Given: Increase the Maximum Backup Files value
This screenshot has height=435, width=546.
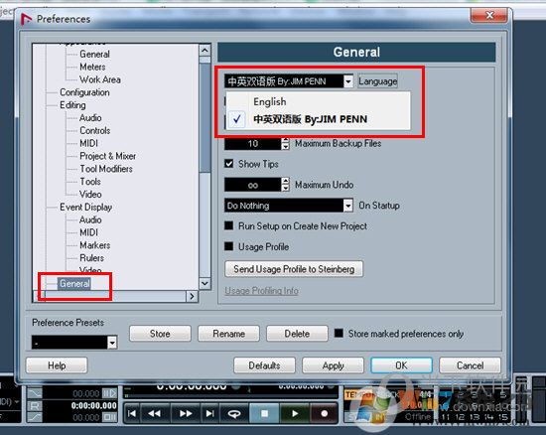Looking at the screenshot, I should tap(286, 140).
